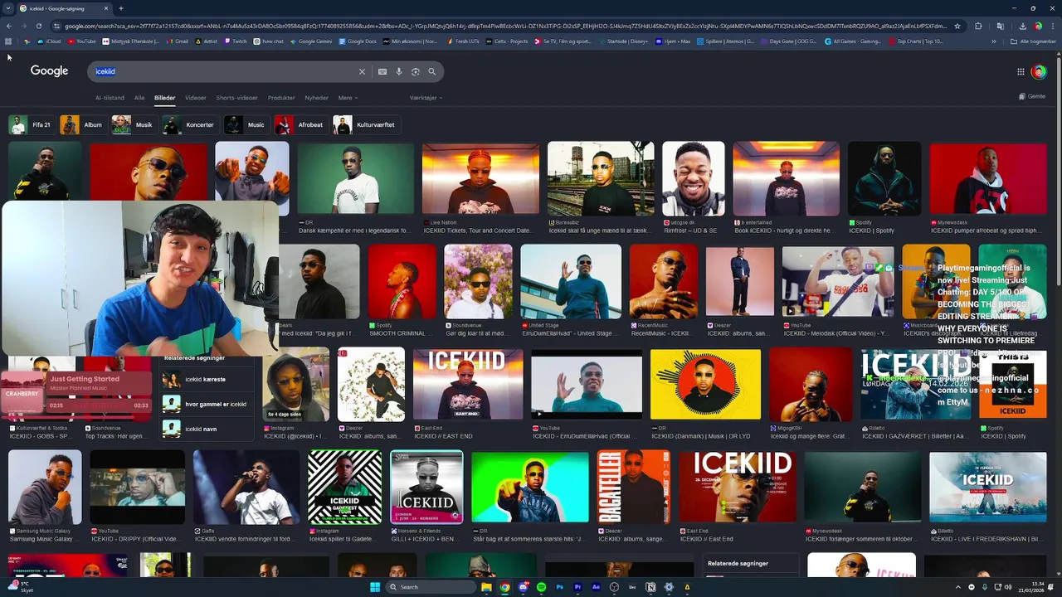The height and width of the screenshot is (597, 1062).
Task: Open the Fresh LUTs bookmark
Action: click(x=463, y=41)
